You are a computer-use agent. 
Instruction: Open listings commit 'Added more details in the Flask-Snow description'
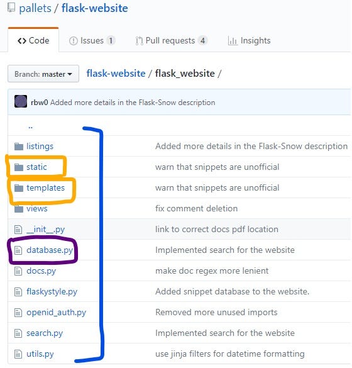coord(251,146)
